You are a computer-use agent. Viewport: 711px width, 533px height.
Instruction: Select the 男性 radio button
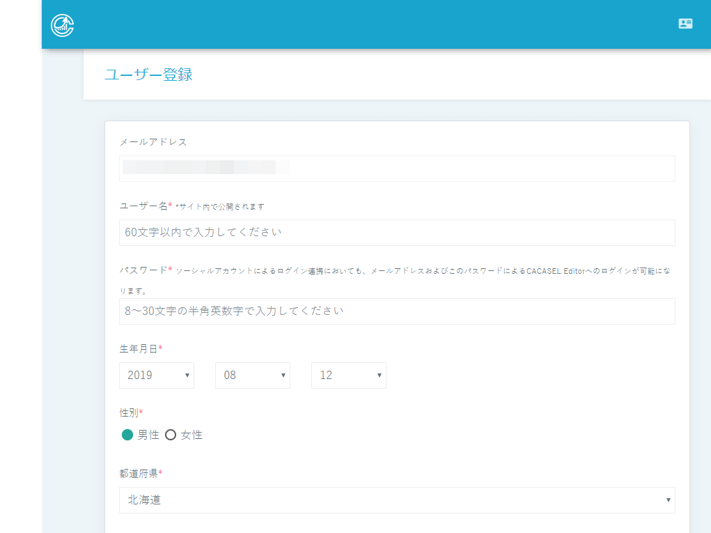pyautogui.click(x=127, y=435)
